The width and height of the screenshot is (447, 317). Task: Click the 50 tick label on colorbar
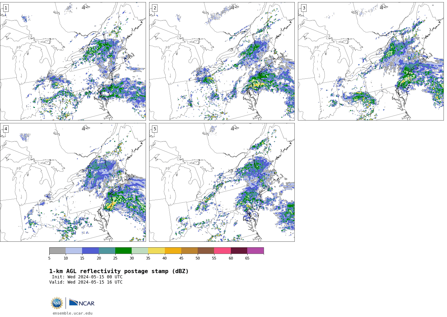click(198, 258)
